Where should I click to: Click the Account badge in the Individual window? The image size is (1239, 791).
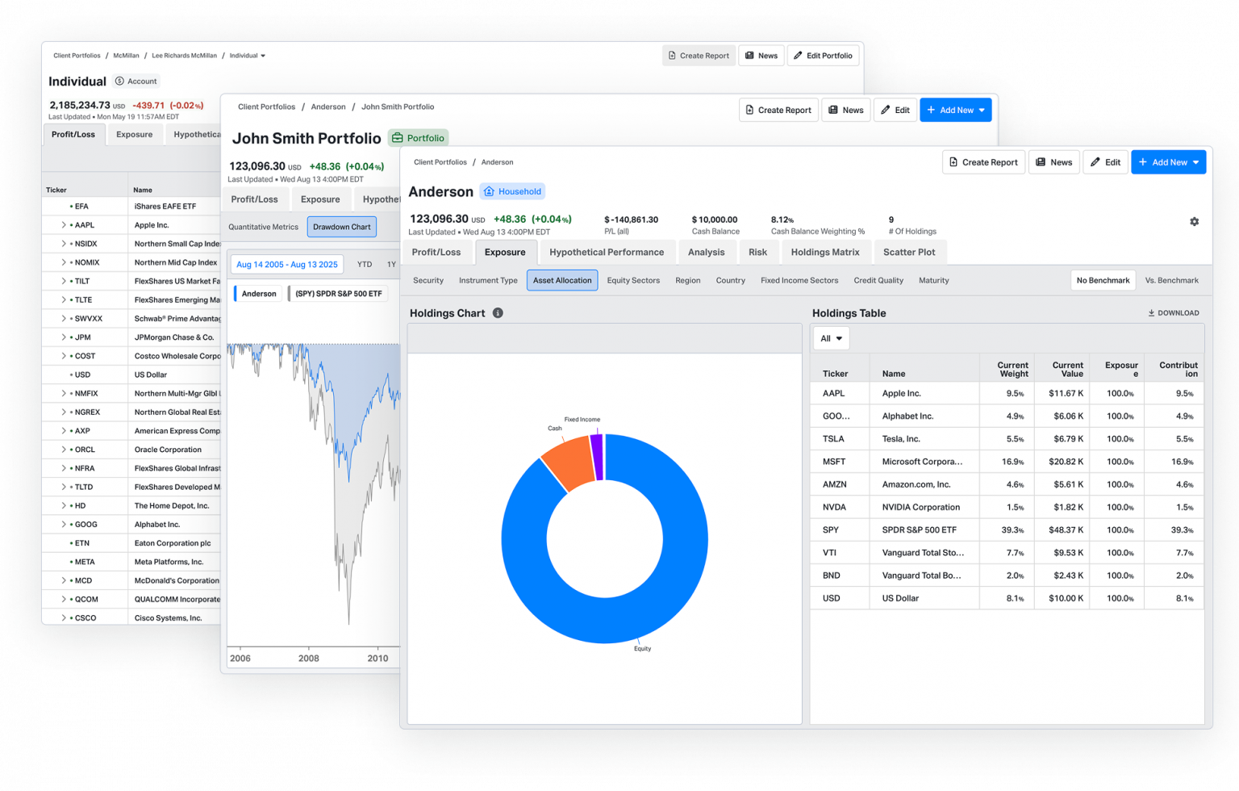pos(136,82)
